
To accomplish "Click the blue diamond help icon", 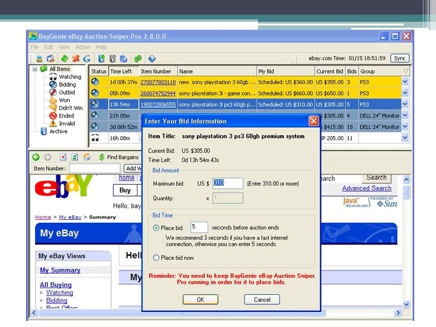I will click(x=152, y=59).
